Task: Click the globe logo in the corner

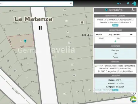Action: 133,99
